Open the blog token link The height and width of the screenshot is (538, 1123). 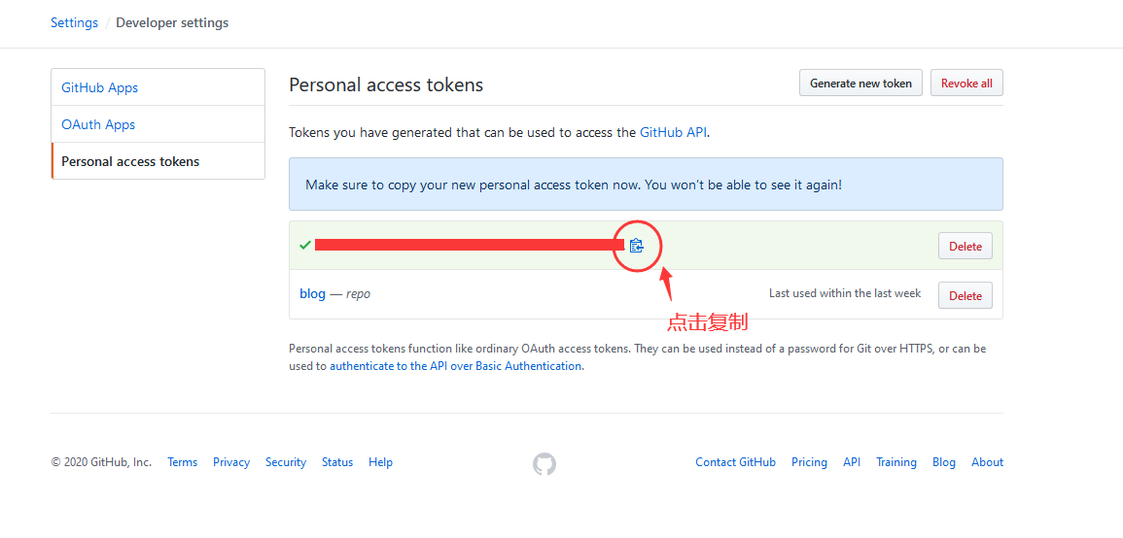[312, 293]
